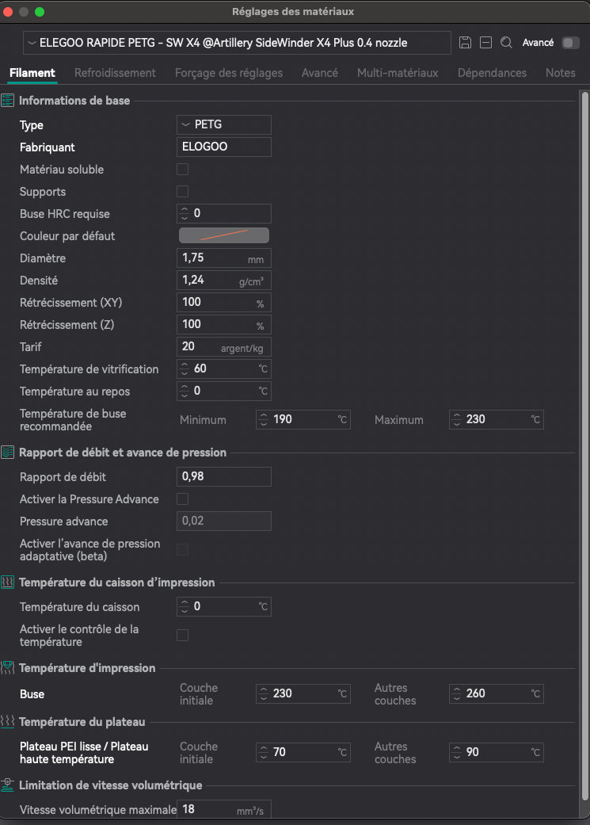
Task: Open the Dépendances tab
Action: pyautogui.click(x=492, y=73)
